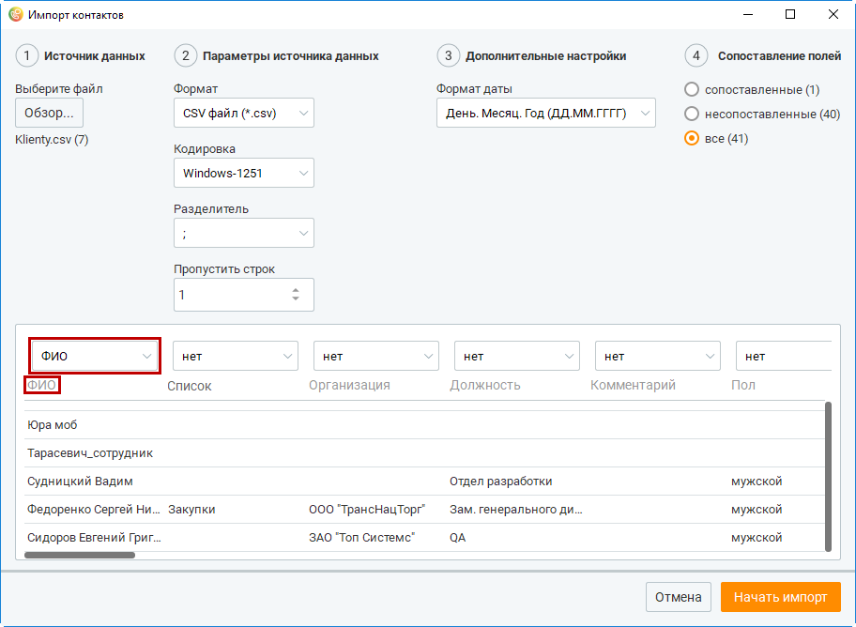Image resolution: width=856 pixels, height=627 pixels.
Task: Click the vertical scrollbar of preview table
Action: [828, 477]
